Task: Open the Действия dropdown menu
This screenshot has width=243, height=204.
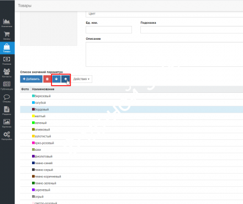Action: pyautogui.click(x=81, y=79)
